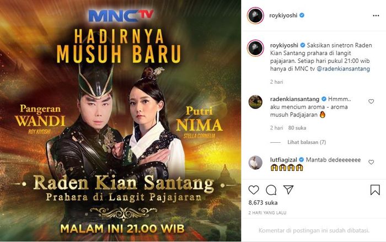386x242 pixels.
Task: Like lutfiagizal's comment with the heart
Action: tap(371, 162)
